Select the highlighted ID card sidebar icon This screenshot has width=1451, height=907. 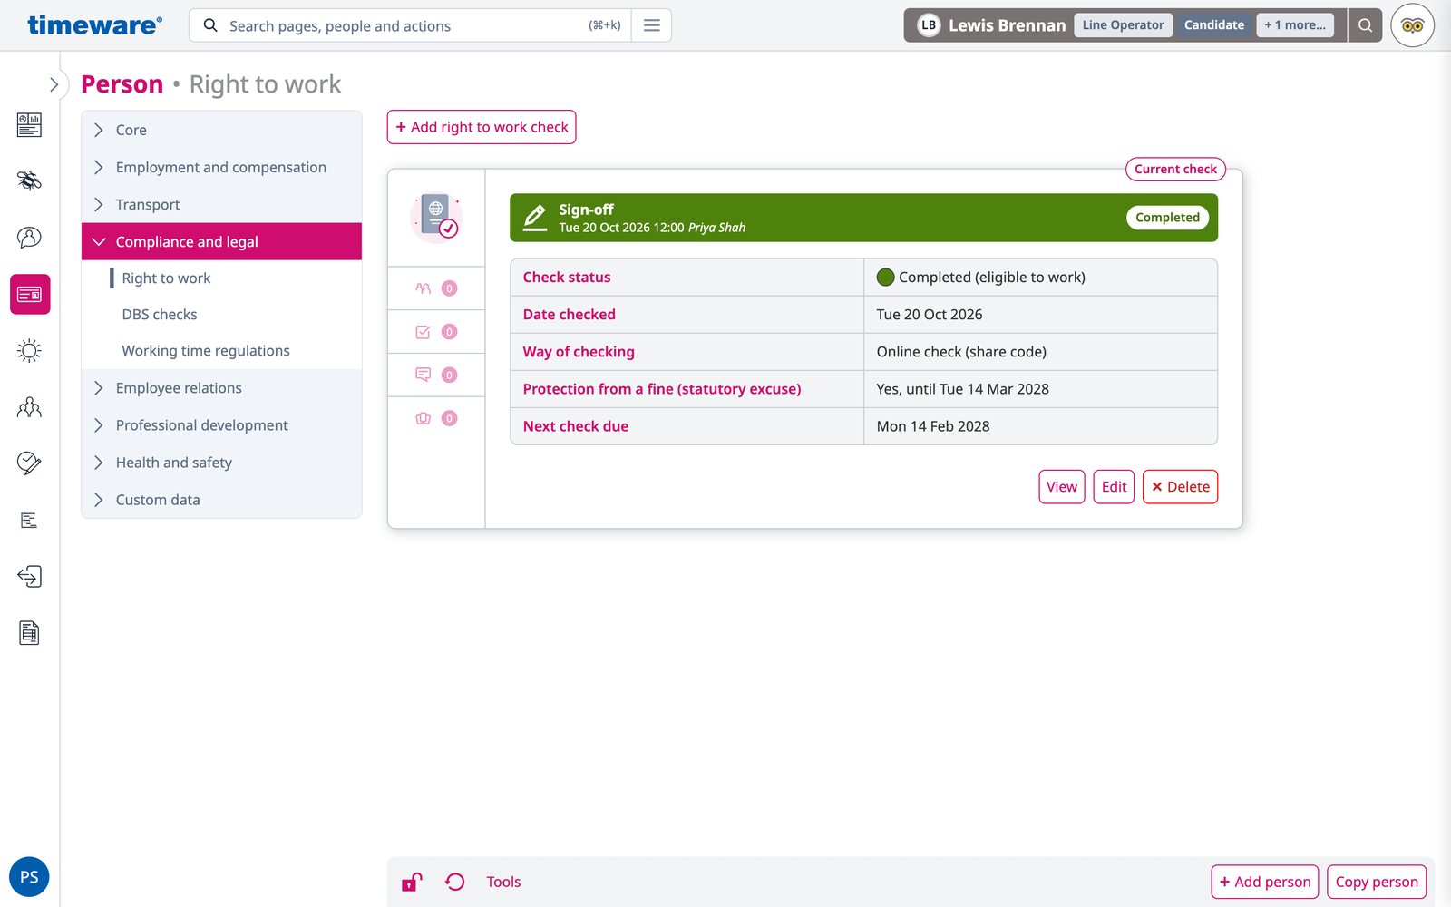[x=30, y=294]
